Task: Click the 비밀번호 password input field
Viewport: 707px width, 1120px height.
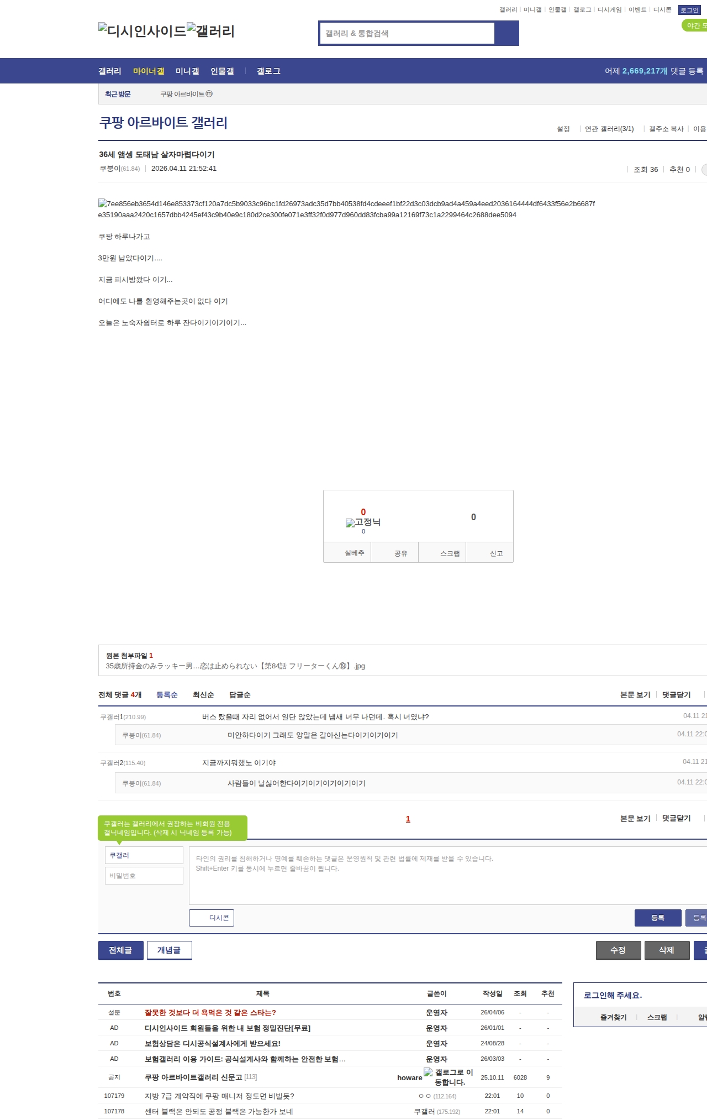Action: click(144, 876)
